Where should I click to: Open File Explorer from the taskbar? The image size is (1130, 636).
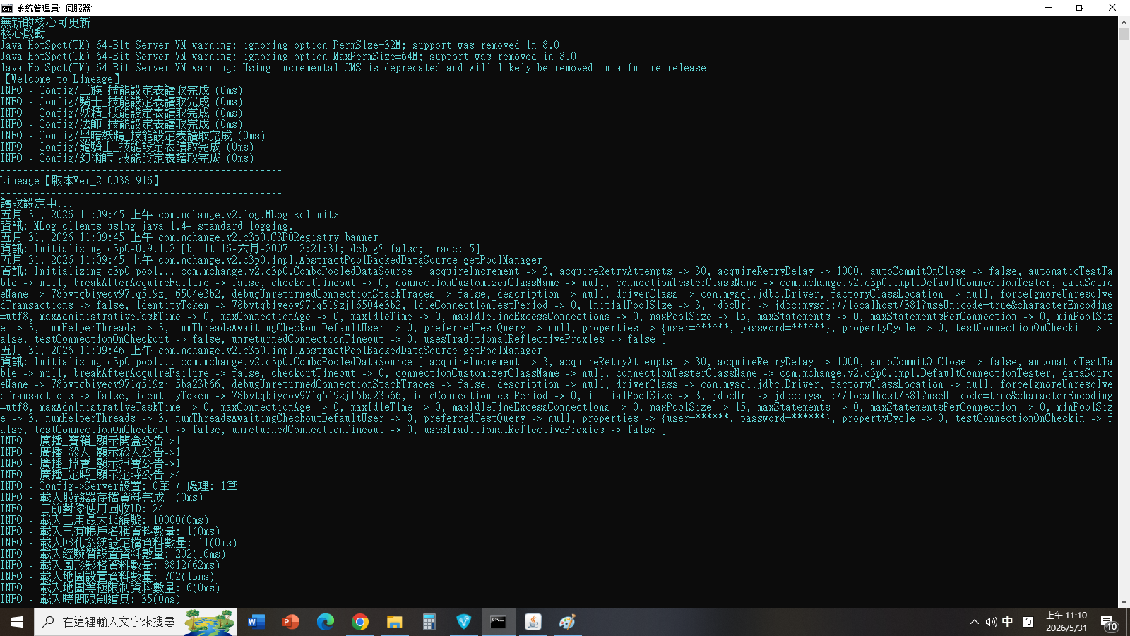395,622
